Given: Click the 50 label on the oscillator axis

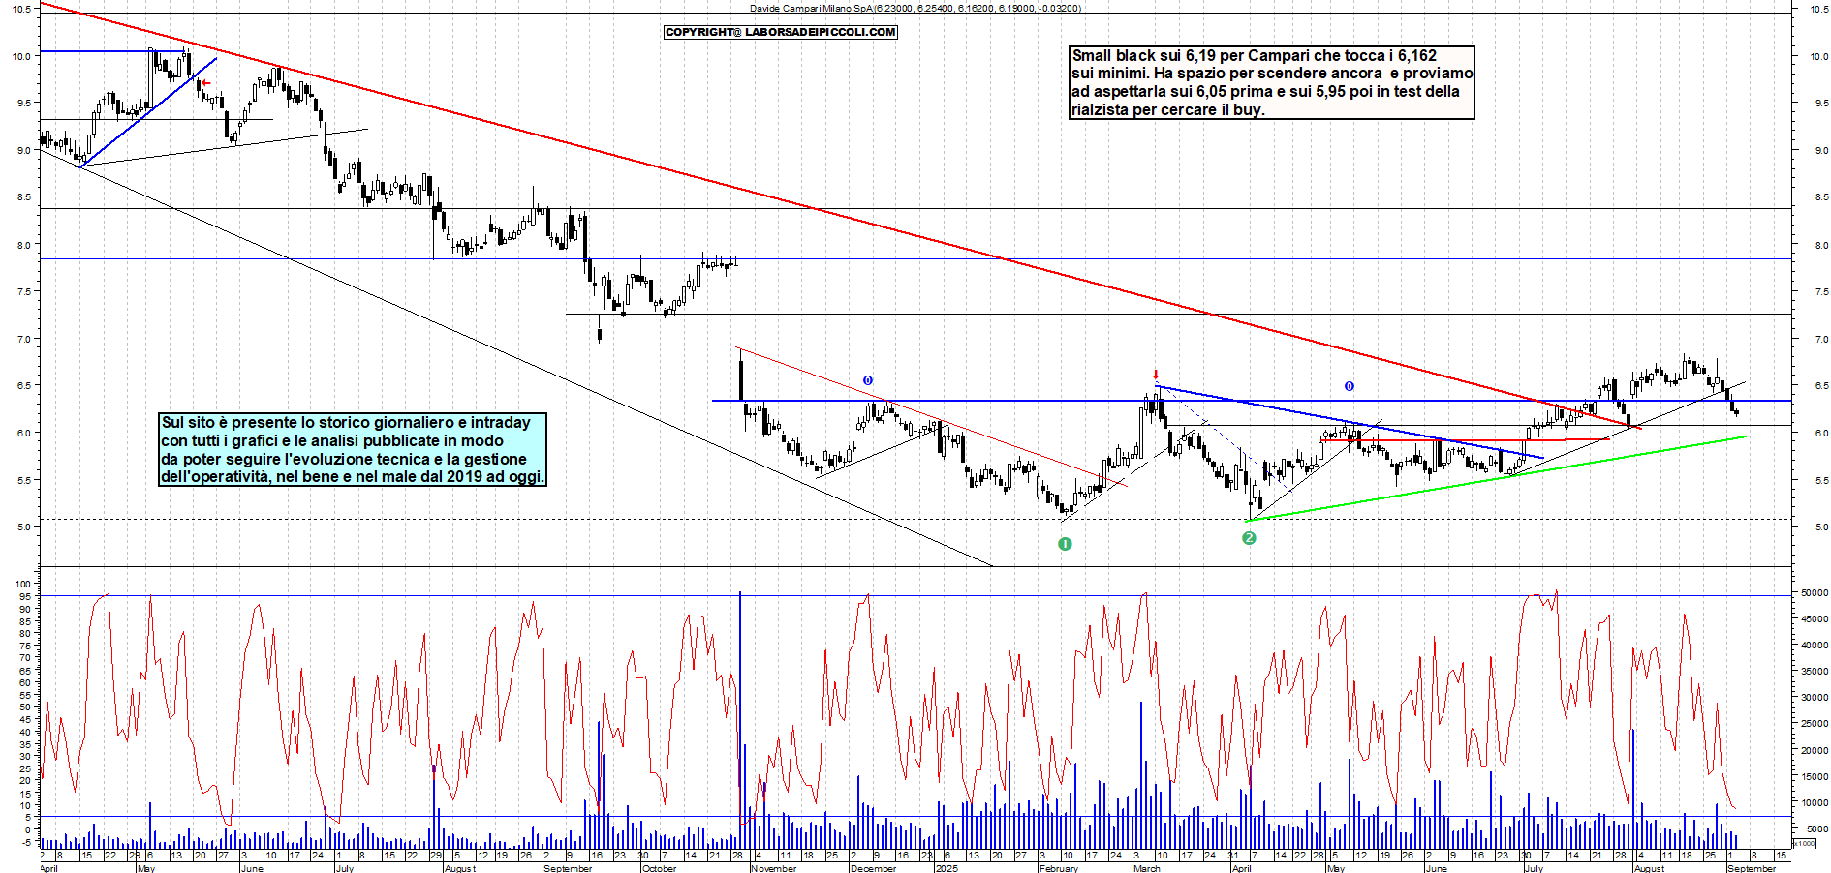Looking at the screenshot, I should point(25,707).
